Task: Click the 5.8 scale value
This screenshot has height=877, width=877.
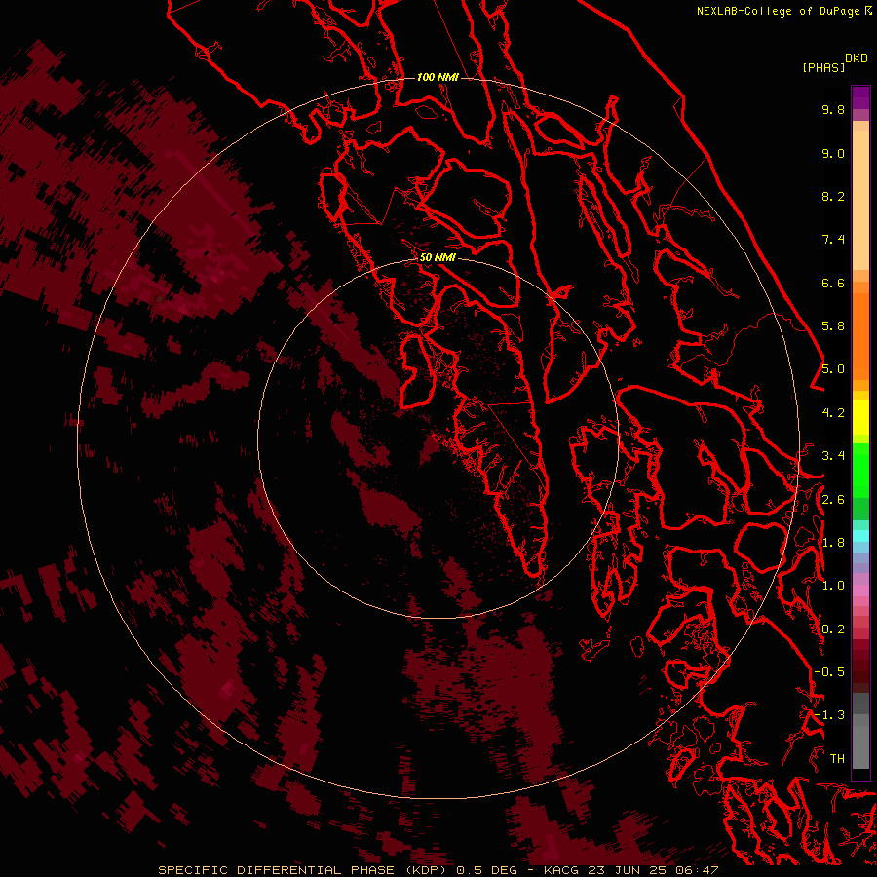Action: pyautogui.click(x=833, y=326)
